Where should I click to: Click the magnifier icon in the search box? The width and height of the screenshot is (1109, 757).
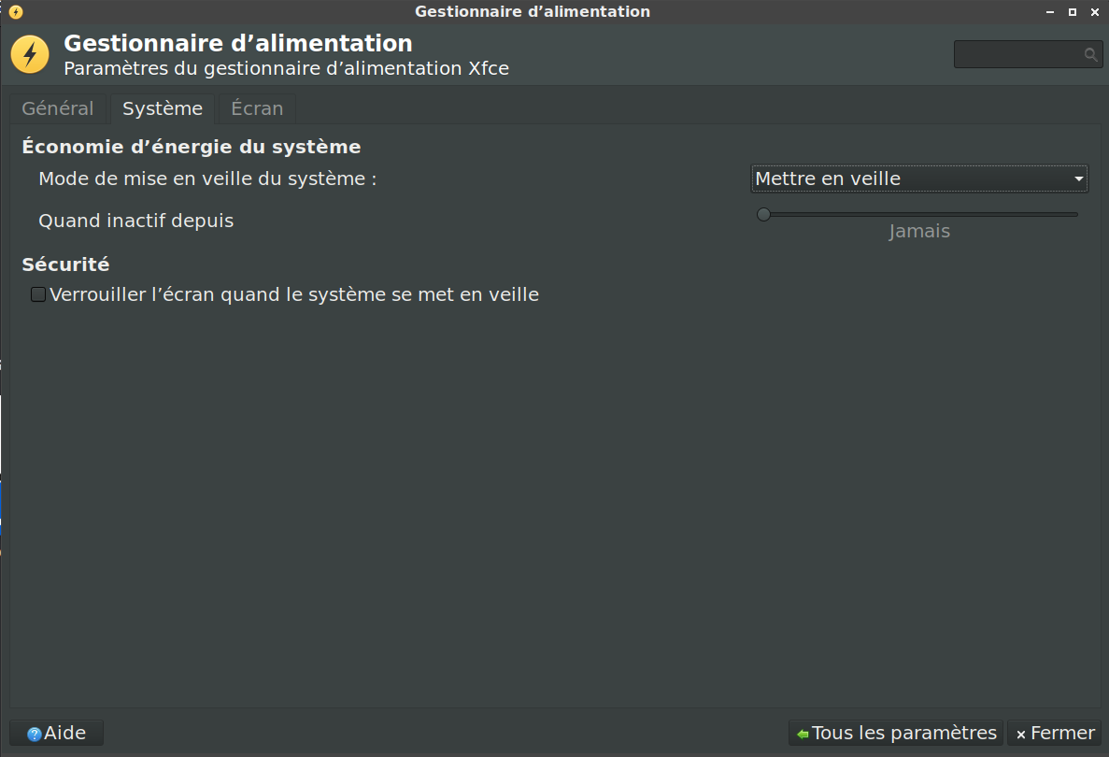1090,55
